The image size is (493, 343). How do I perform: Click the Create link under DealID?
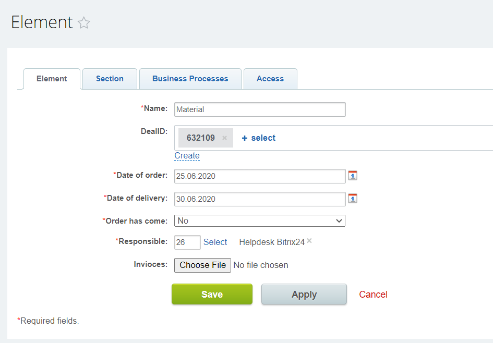tap(187, 156)
